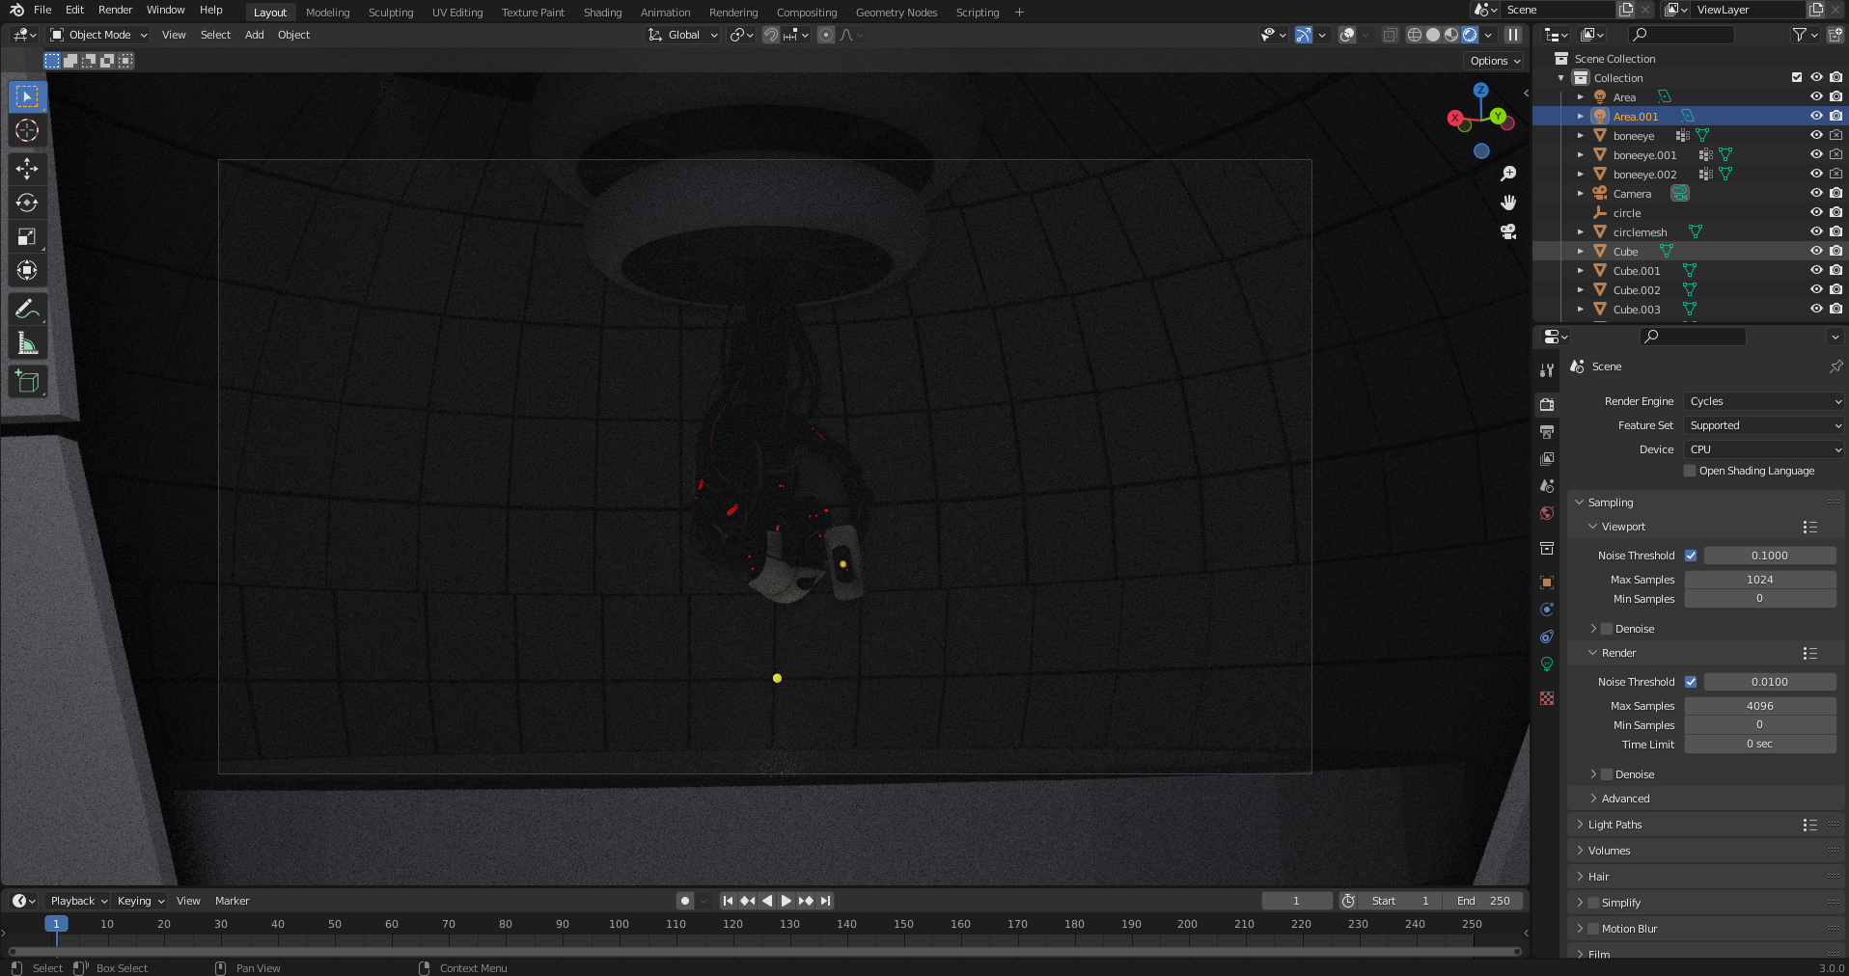The image size is (1849, 976).
Task: Select the Measure tool
Action: point(27,342)
